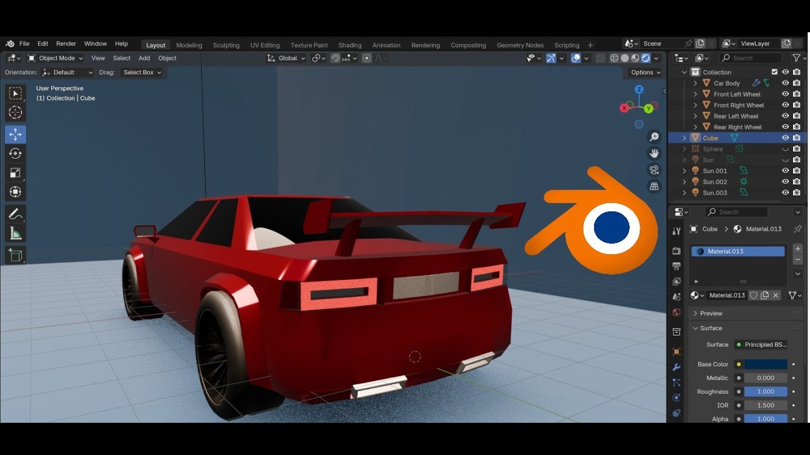
Task: Expand the Car Body tree item
Action: tap(695, 83)
